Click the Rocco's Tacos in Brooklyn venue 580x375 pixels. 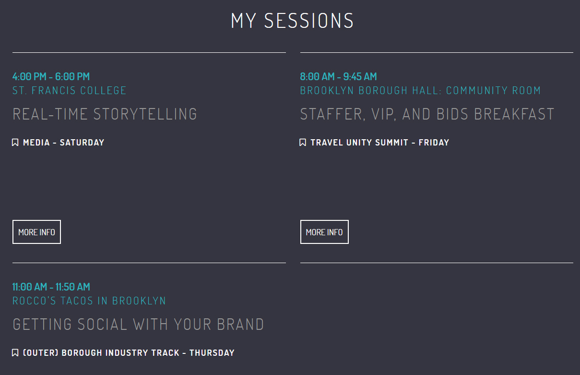pos(89,301)
